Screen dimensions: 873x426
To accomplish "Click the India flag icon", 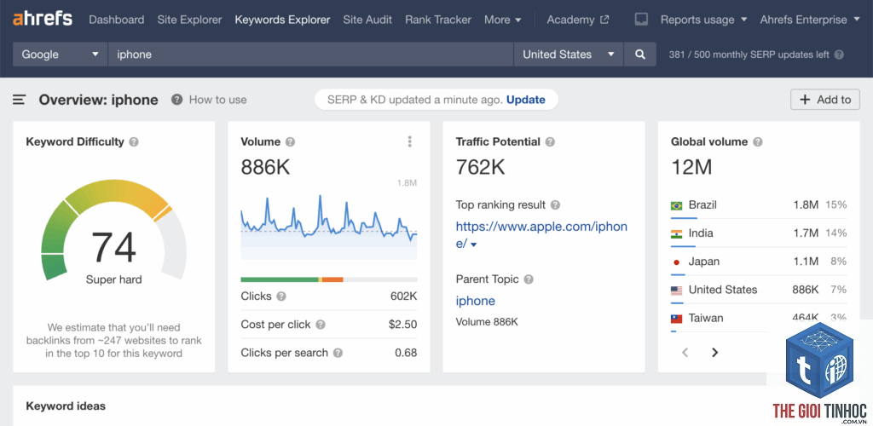I will [676, 234].
